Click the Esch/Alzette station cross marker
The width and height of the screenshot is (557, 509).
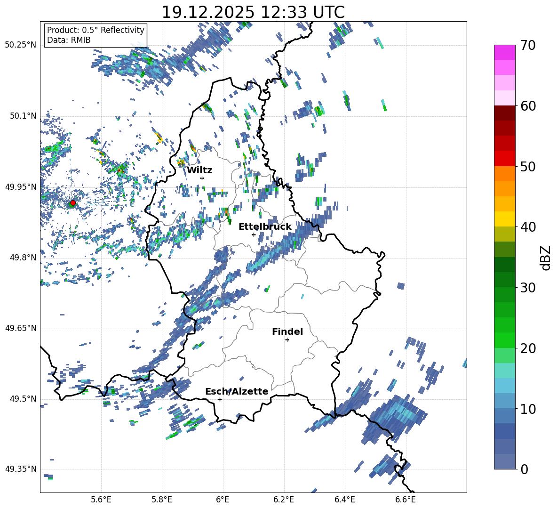coord(220,399)
